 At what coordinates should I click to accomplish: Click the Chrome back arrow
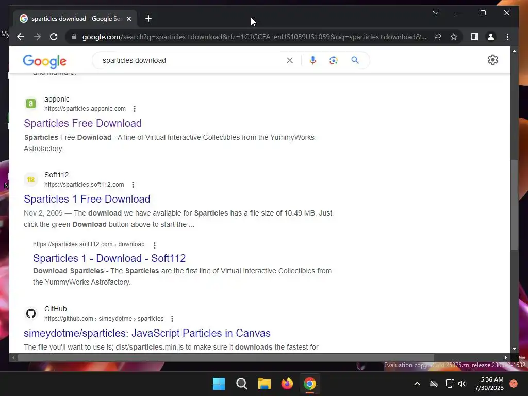tap(21, 37)
